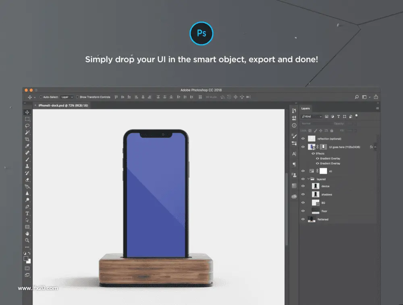The height and width of the screenshot is (305, 403).
Task: Select the Eraser tool
Action: click(x=27, y=180)
